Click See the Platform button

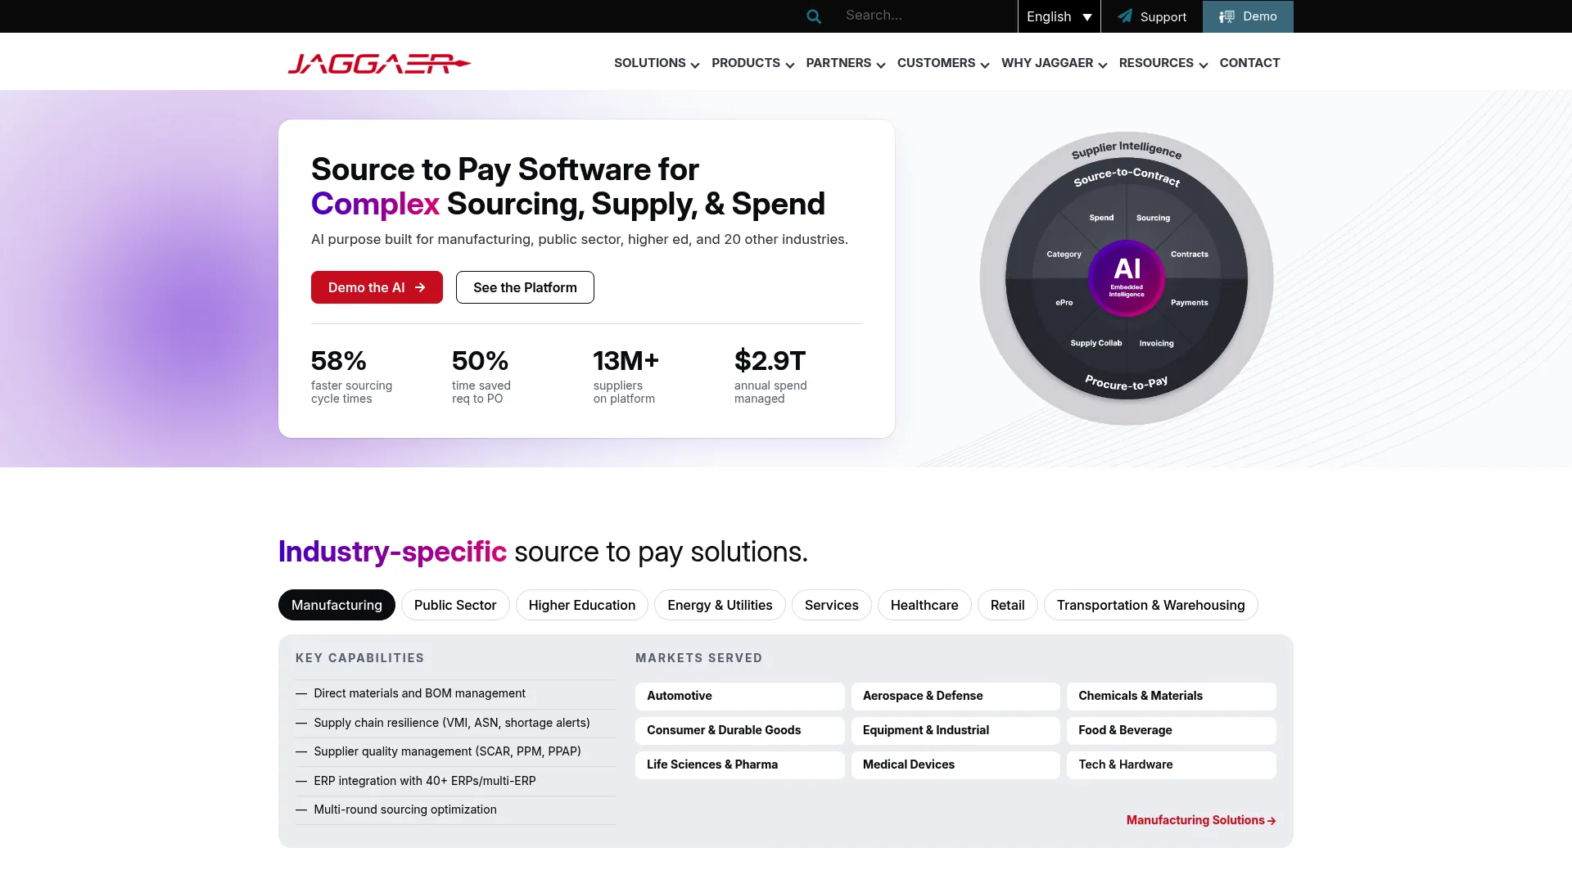click(x=525, y=287)
